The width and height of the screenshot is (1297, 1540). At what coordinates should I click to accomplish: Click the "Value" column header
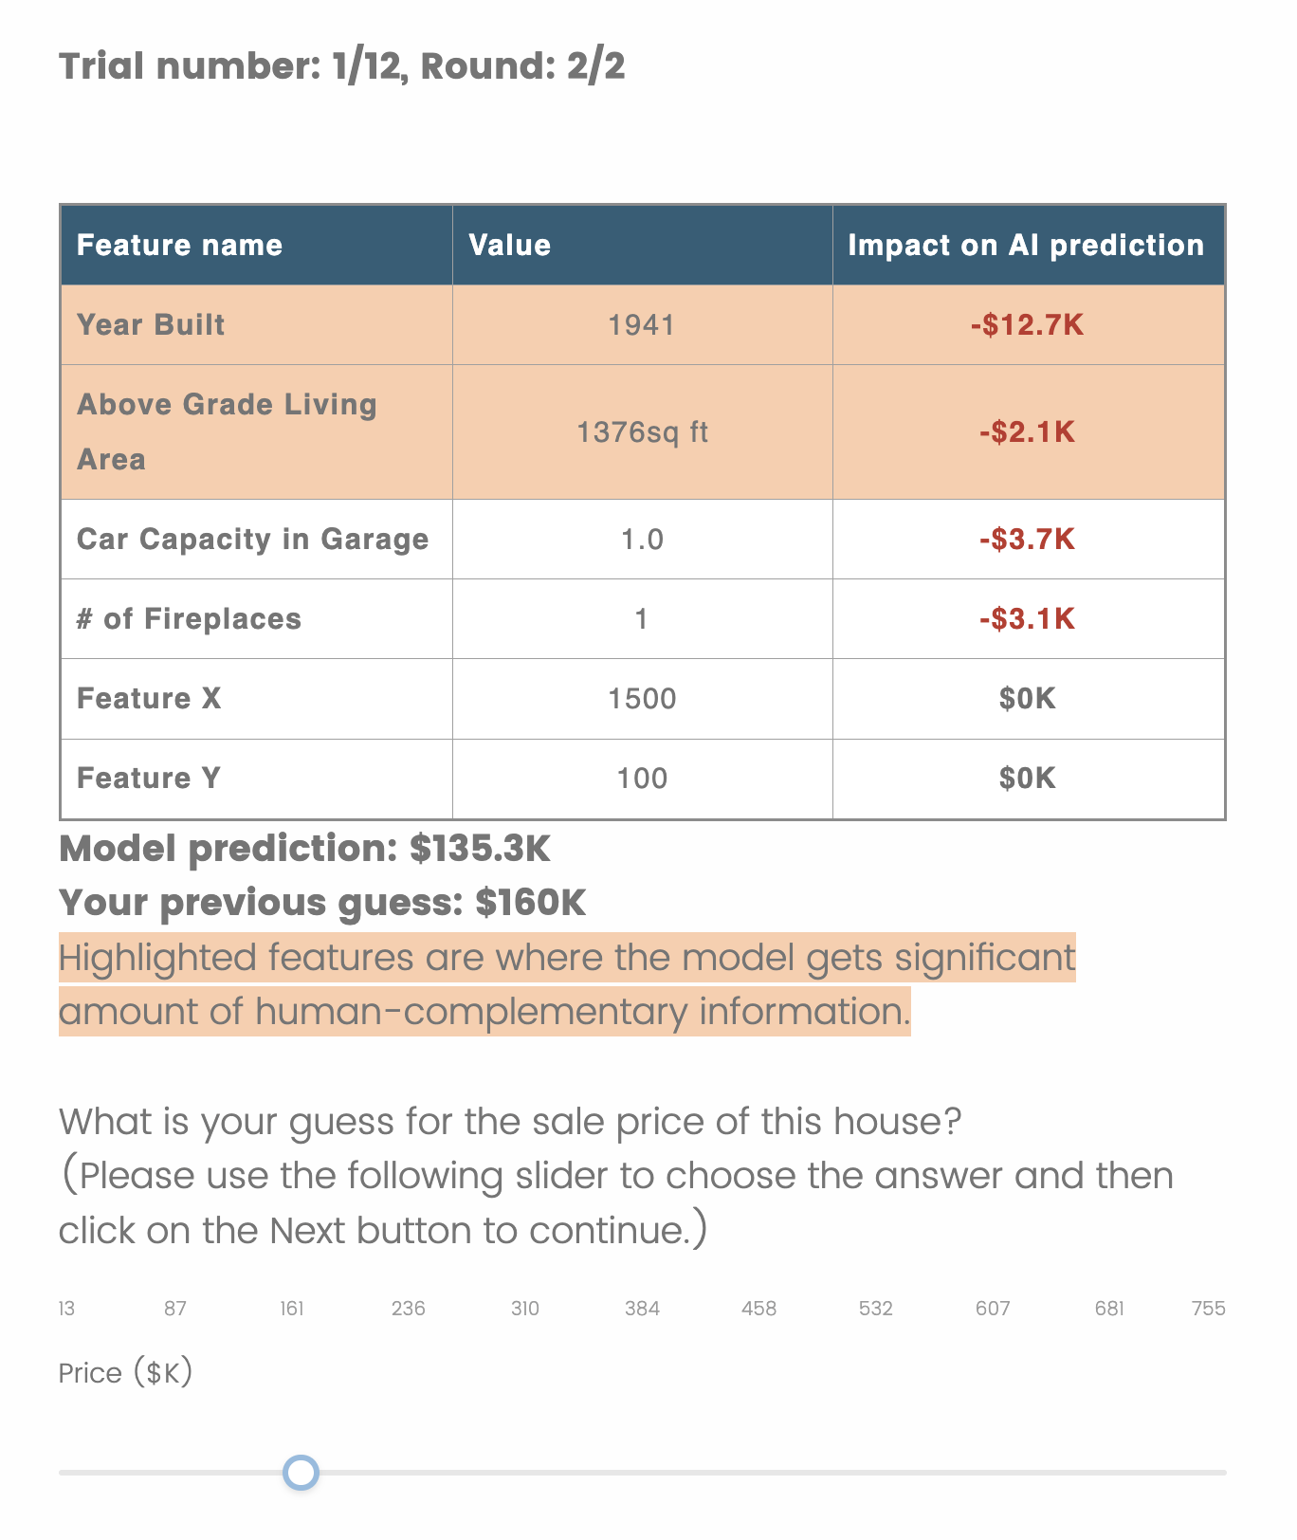pos(510,246)
